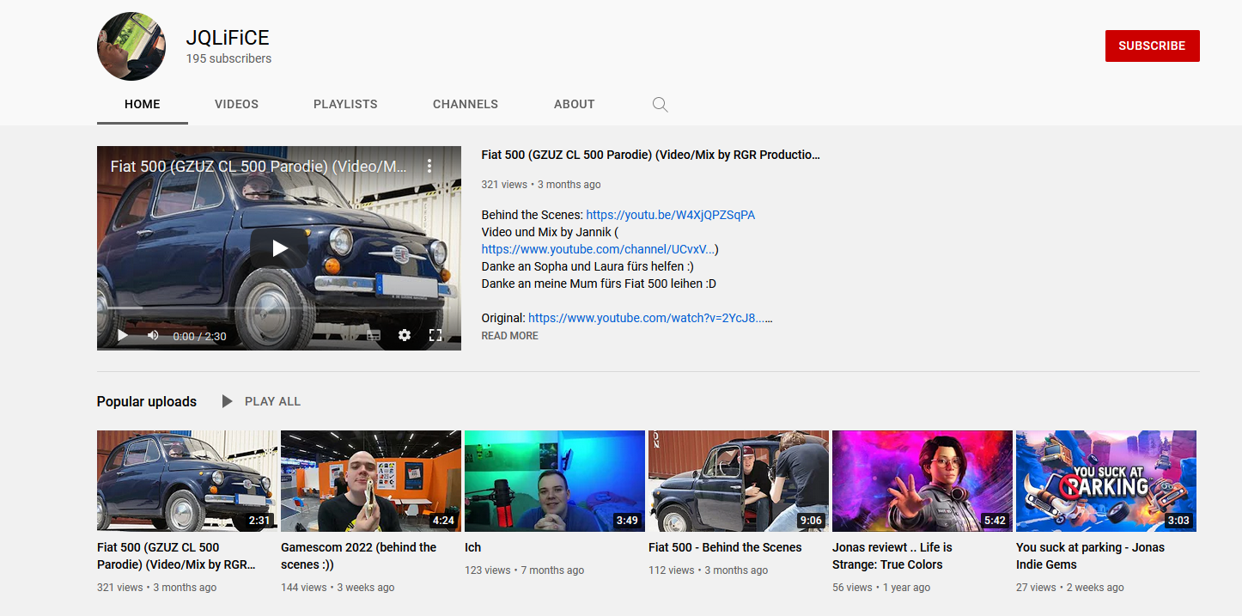Image resolution: width=1242 pixels, height=616 pixels.
Task: Click 'Fiat 500 - Behind the Scenes' title
Action: coord(725,547)
